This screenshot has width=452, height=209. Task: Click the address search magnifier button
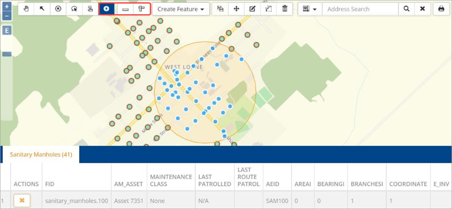click(x=406, y=9)
